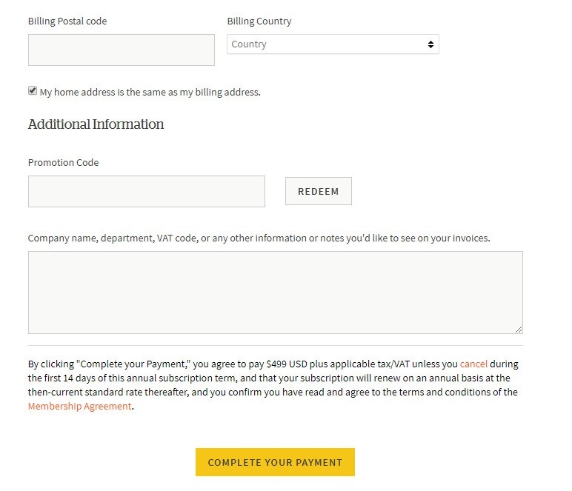
Task: Focus the Promotion Code text field
Action: click(146, 191)
